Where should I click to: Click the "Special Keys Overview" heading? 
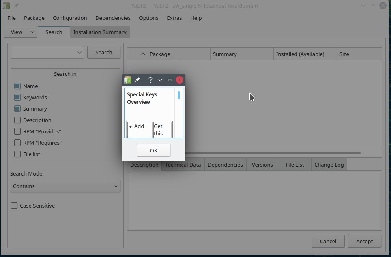(142, 98)
